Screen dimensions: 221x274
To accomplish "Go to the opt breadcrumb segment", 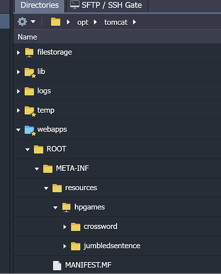I will [x=82, y=22].
